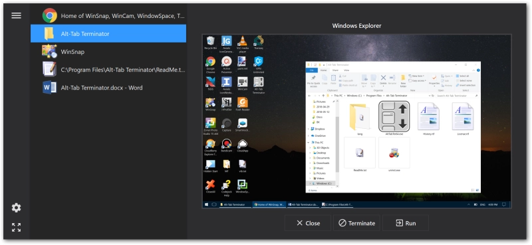Click the Close button

(308, 223)
